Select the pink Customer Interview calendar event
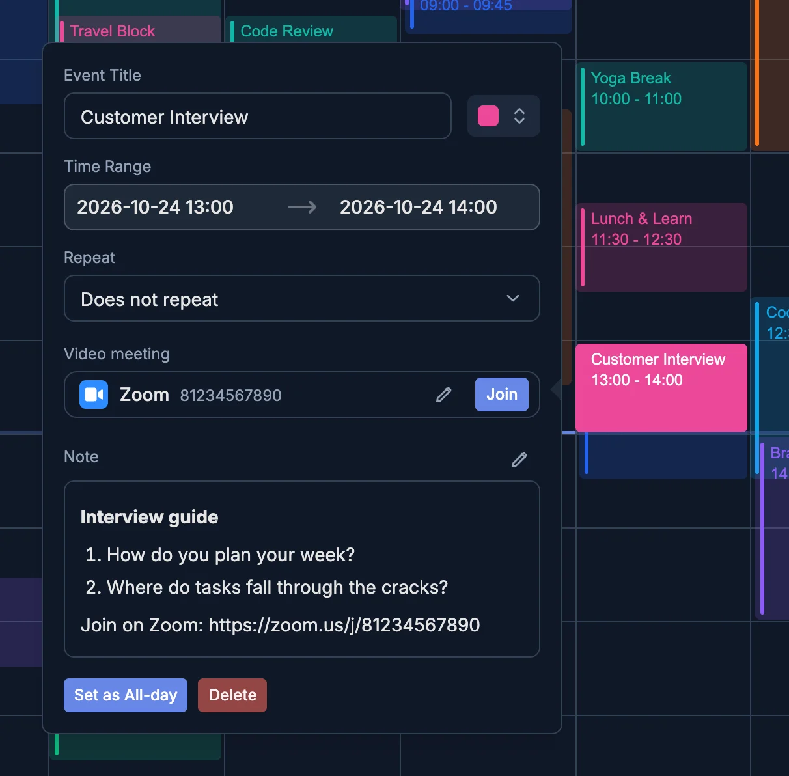 pyautogui.click(x=661, y=388)
